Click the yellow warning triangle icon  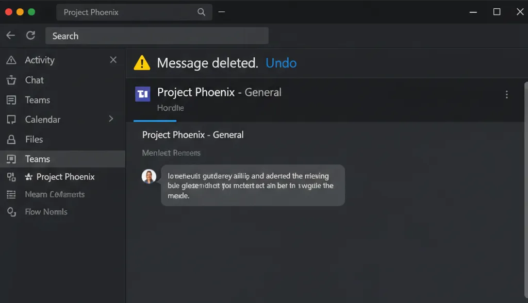pos(142,63)
